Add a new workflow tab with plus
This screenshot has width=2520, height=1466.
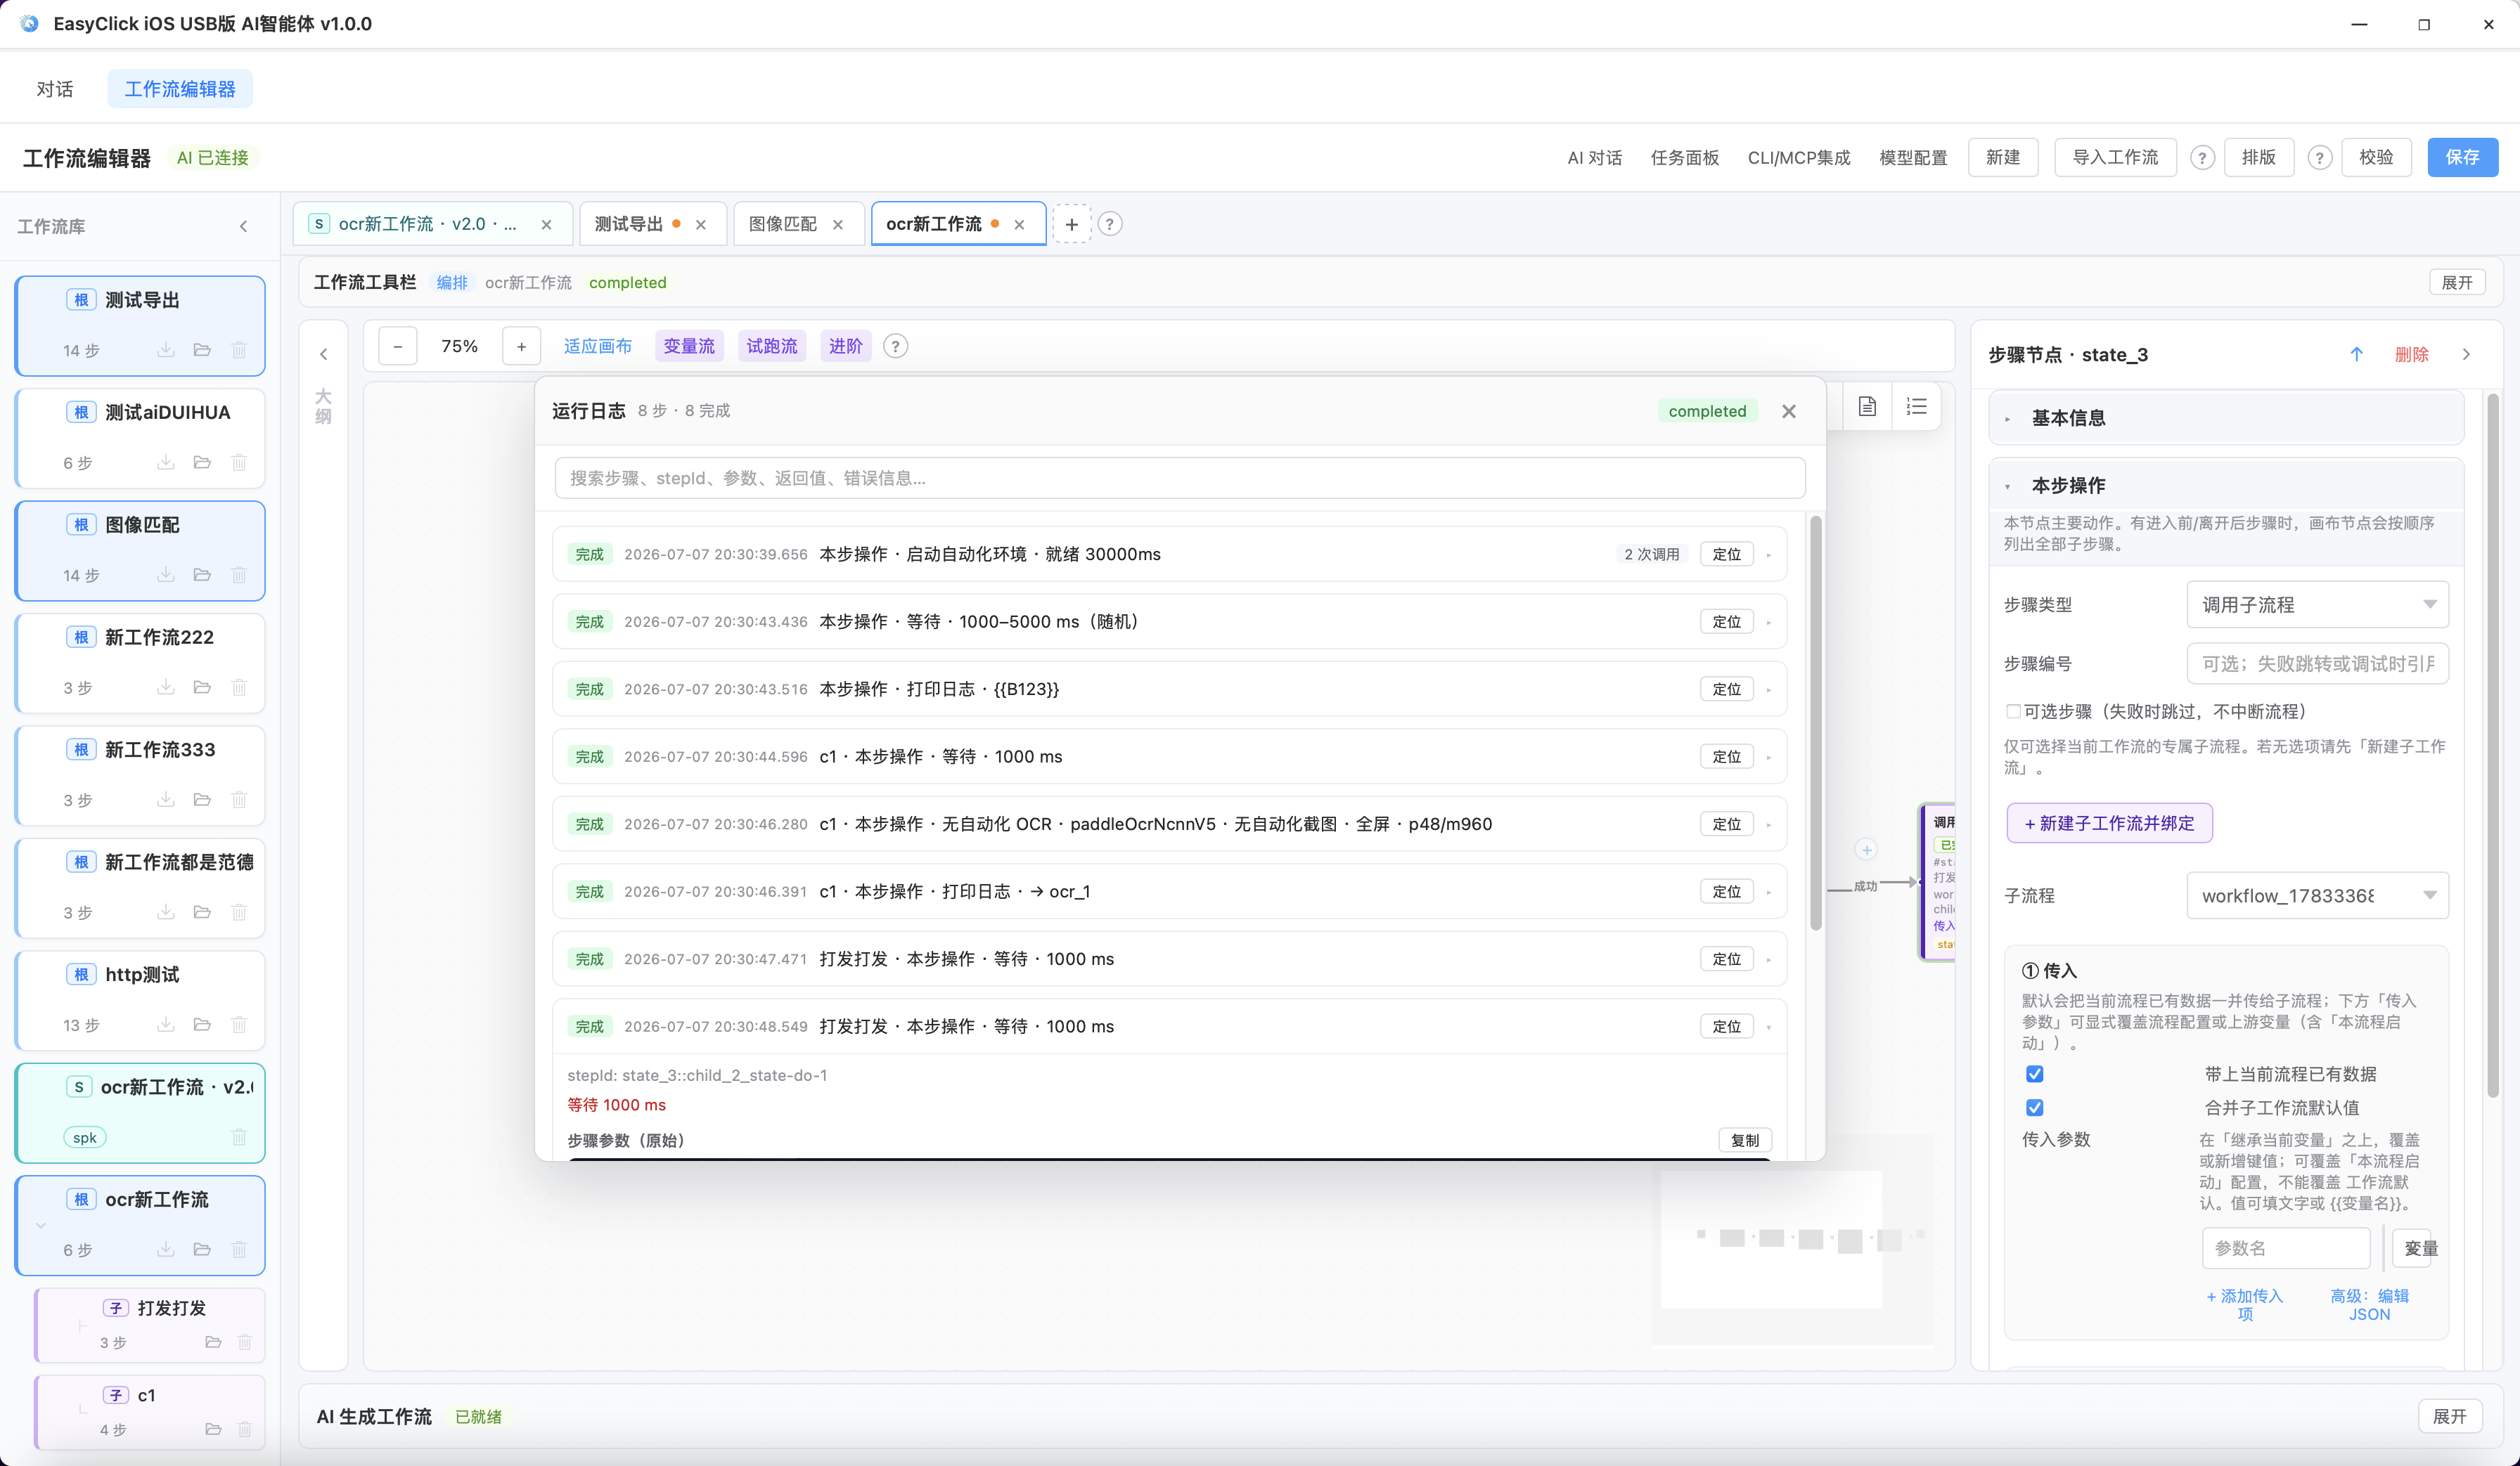point(1072,224)
